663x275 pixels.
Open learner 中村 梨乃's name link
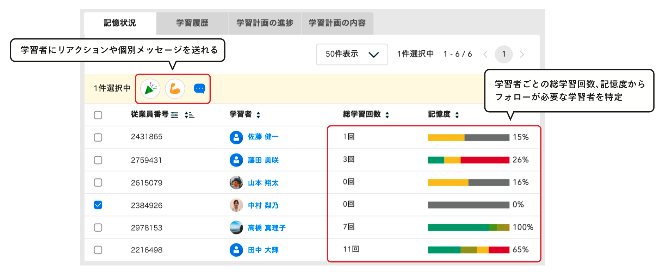[263, 205]
